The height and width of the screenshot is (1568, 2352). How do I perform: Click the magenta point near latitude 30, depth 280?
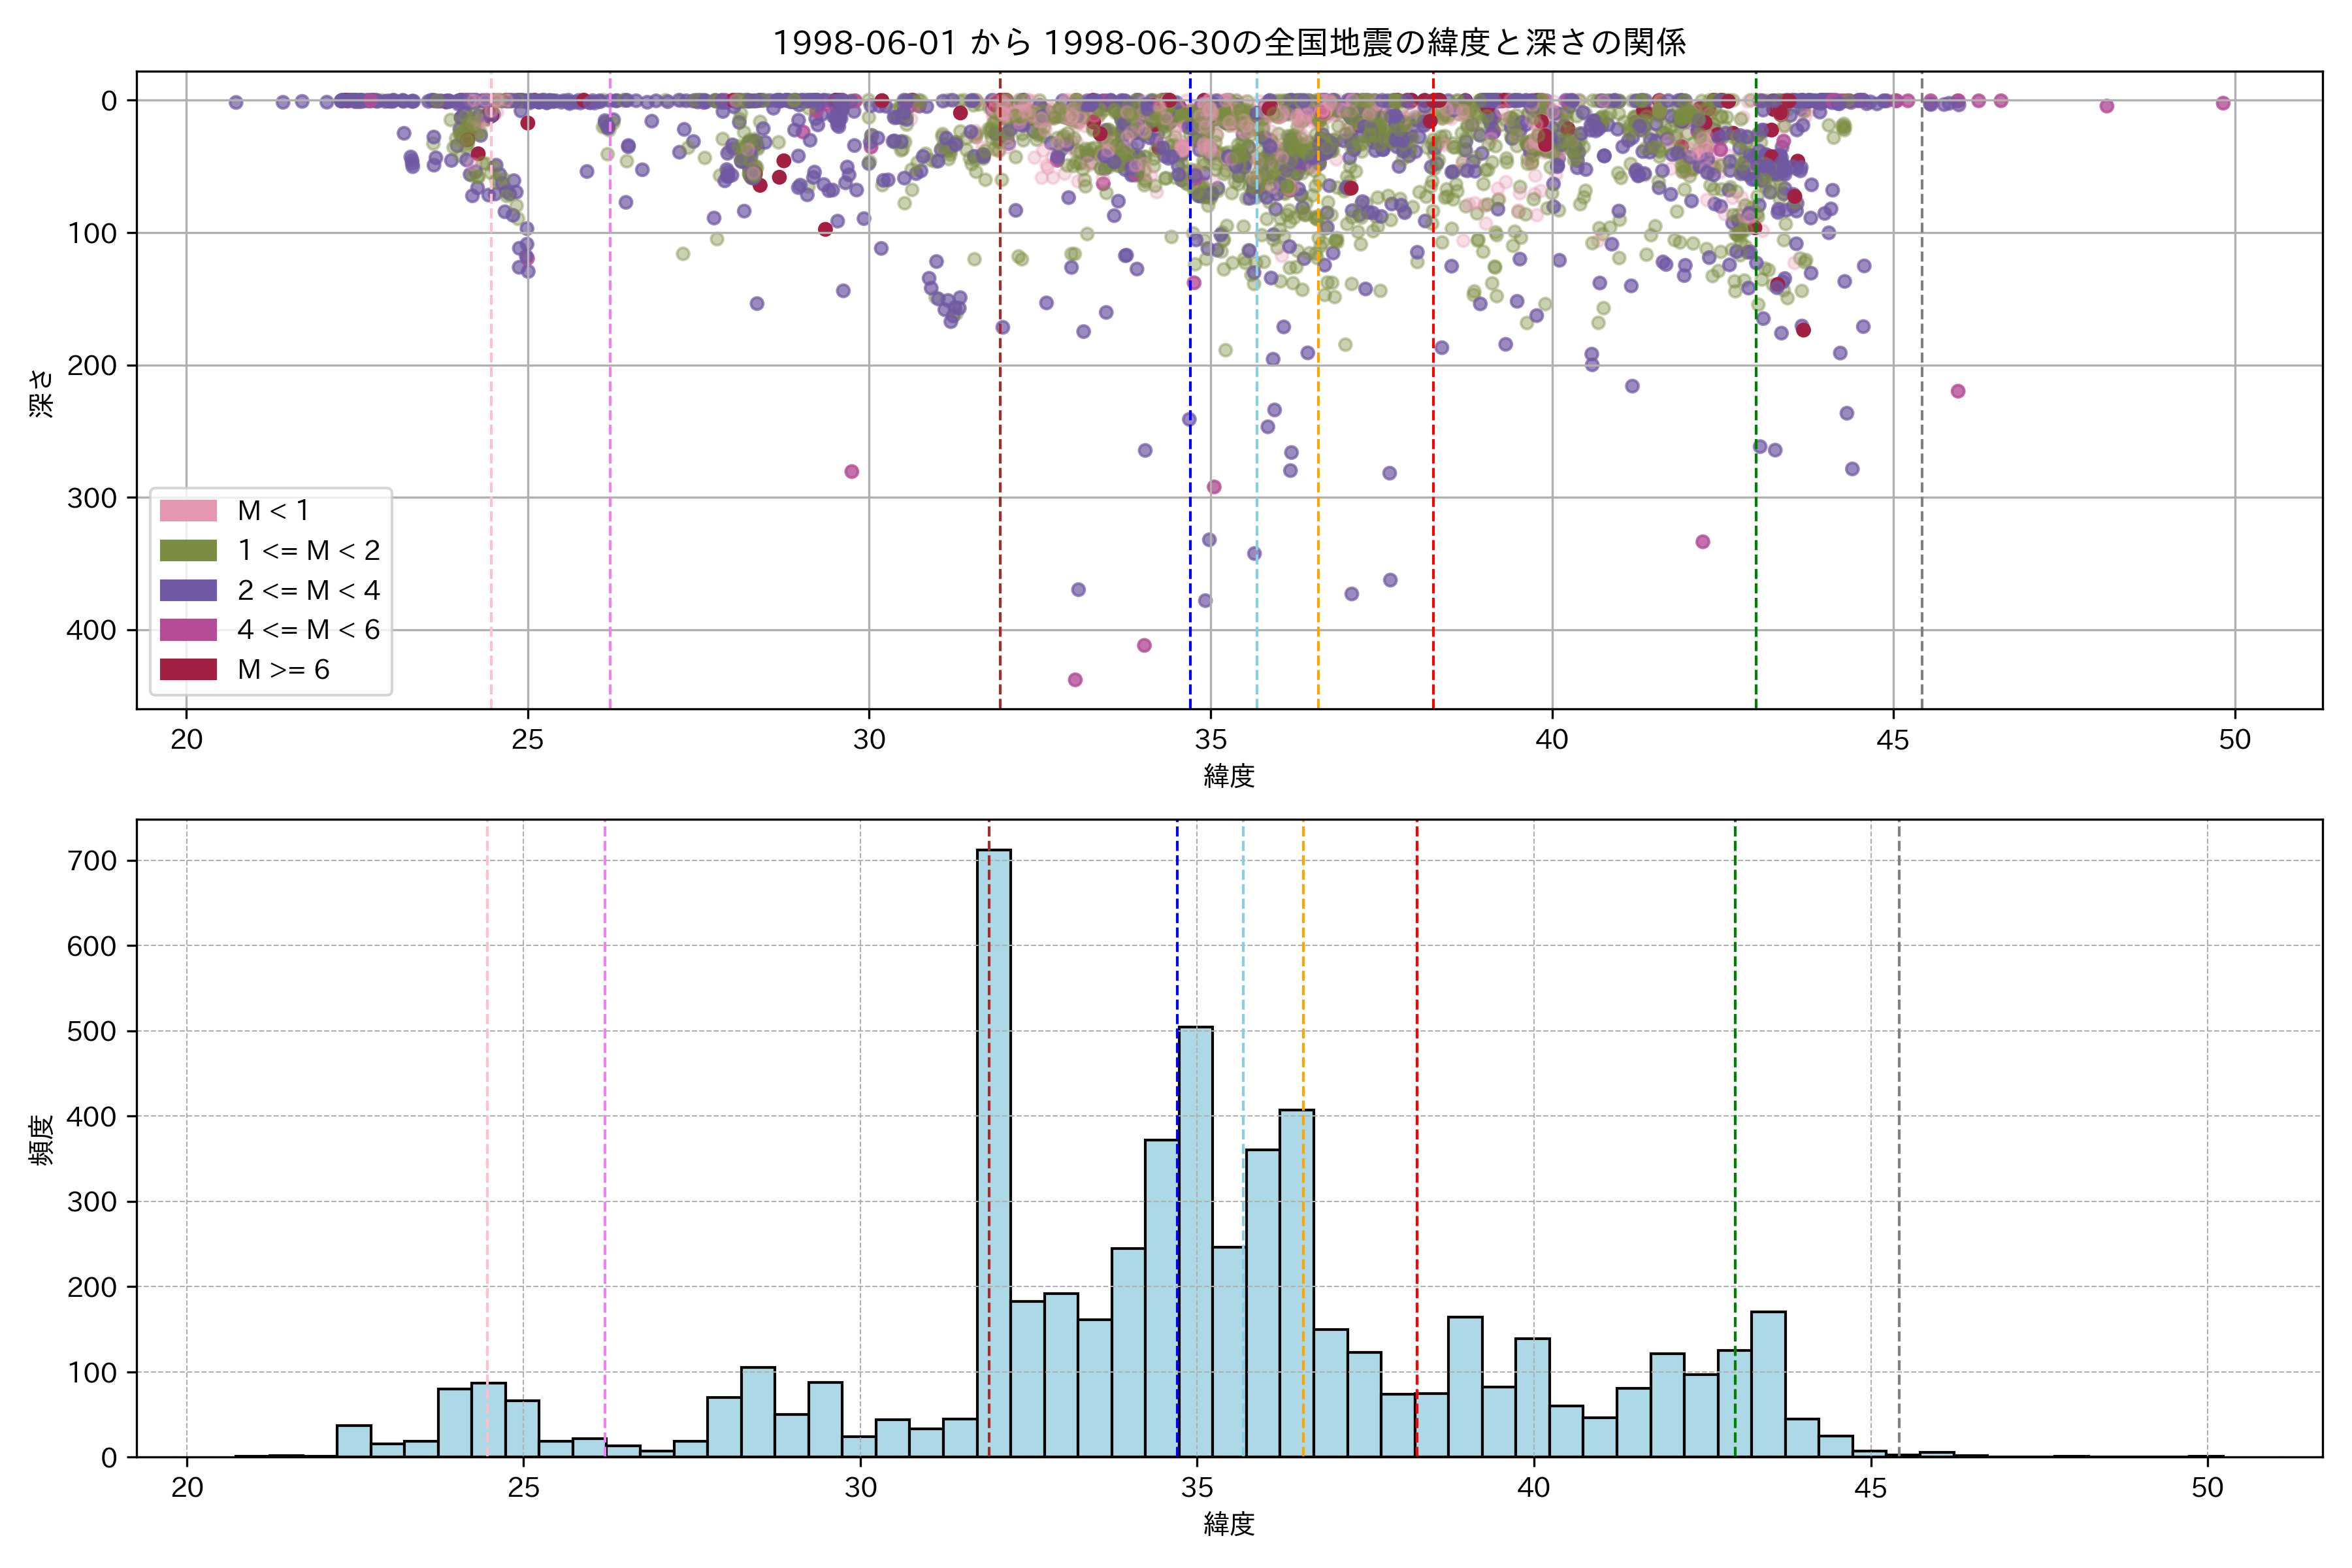(852, 472)
